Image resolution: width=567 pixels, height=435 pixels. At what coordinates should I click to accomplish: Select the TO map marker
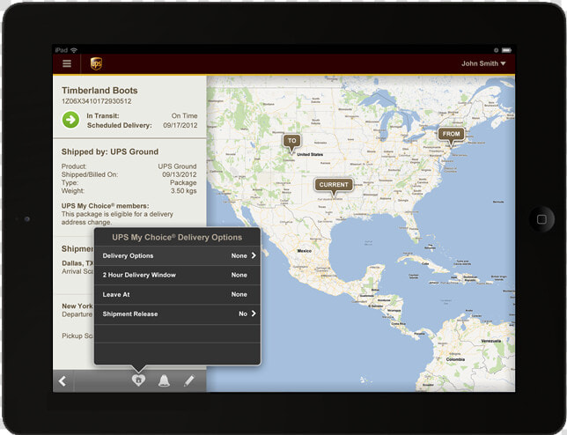tap(291, 143)
